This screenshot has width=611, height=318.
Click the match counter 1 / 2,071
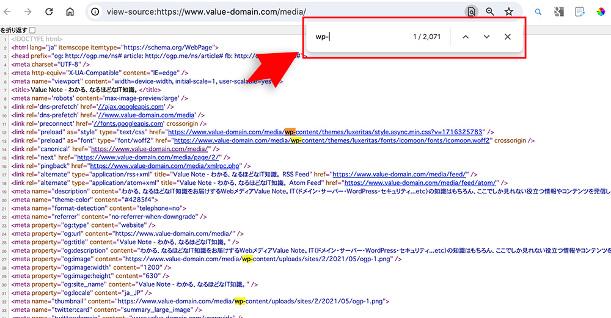tap(426, 37)
